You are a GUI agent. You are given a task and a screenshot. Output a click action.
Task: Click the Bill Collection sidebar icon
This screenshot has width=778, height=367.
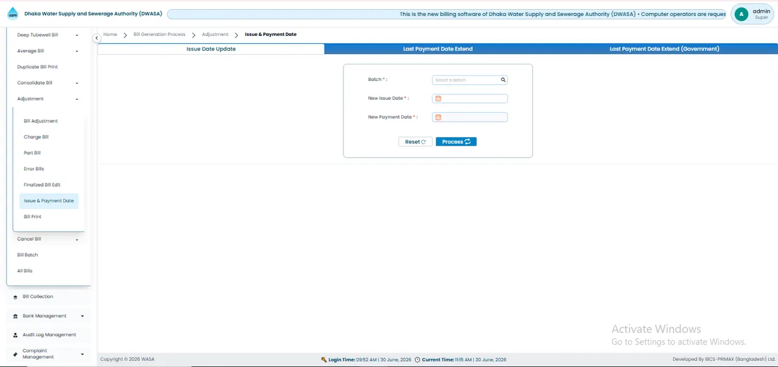click(x=15, y=297)
